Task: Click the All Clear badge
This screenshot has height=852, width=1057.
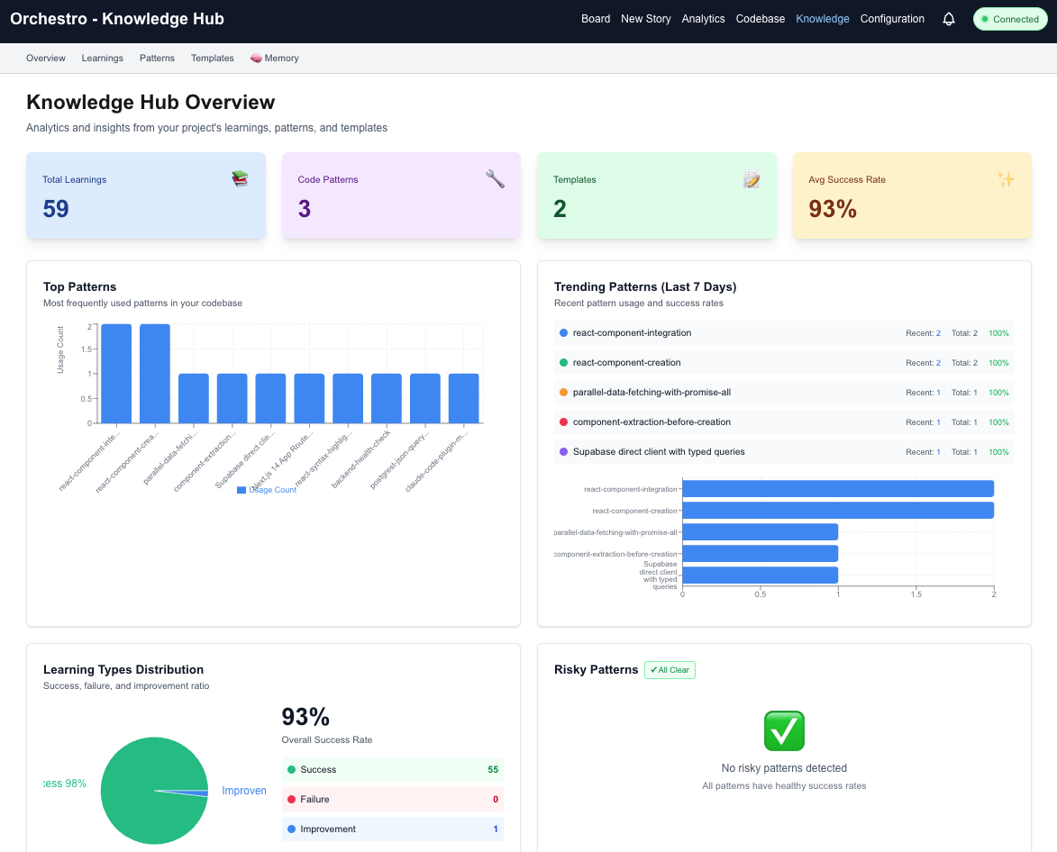Action: point(670,669)
